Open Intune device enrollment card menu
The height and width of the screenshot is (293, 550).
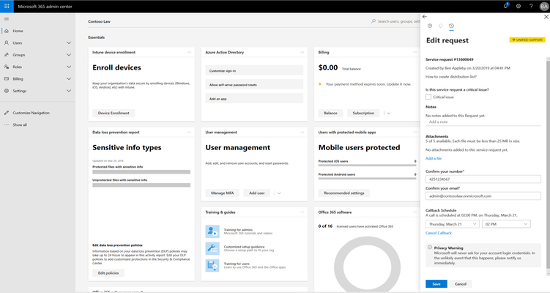click(190, 52)
